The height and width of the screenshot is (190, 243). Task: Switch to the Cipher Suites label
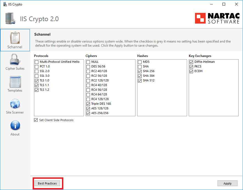point(15,69)
